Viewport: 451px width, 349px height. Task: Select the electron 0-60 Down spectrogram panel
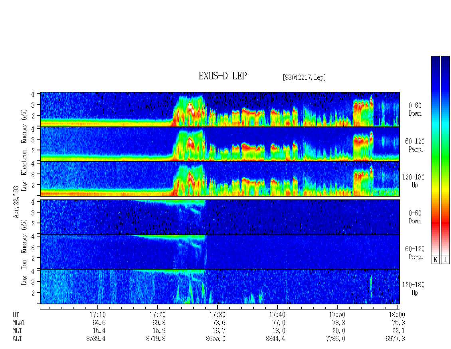coord(220,109)
